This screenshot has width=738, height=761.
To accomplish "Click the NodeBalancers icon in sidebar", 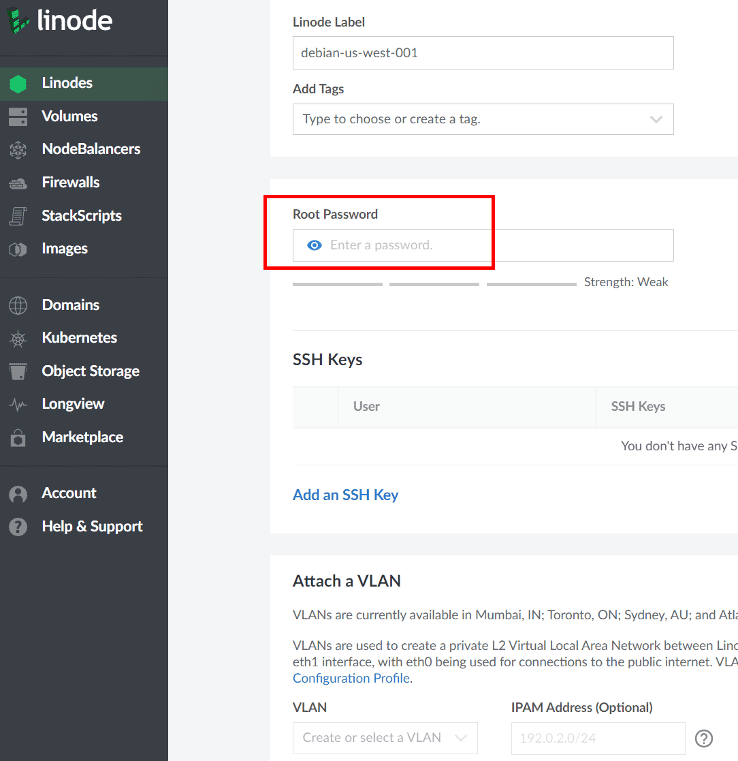I will click(18, 150).
